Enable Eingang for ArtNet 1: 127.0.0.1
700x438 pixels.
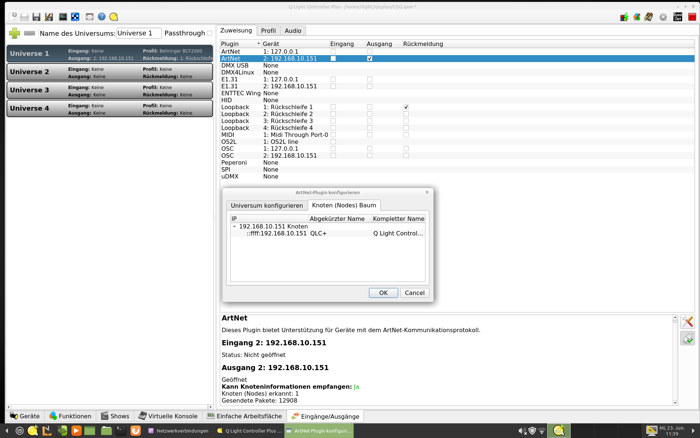coord(333,51)
